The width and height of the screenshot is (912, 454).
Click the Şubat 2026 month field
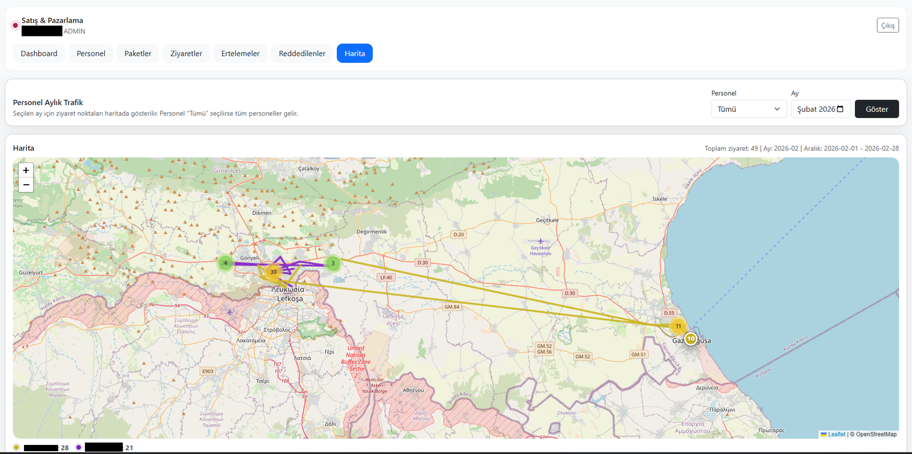pos(815,109)
